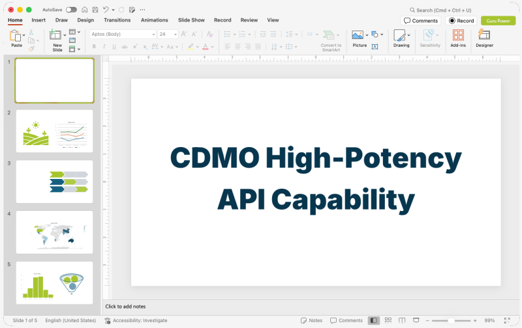Switch to the Transitions tab

pos(117,20)
